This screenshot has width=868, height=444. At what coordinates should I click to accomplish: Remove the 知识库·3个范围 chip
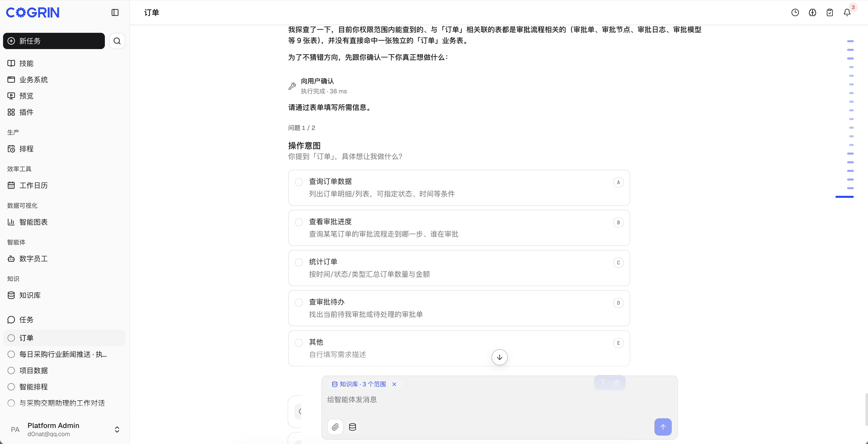coord(394,384)
